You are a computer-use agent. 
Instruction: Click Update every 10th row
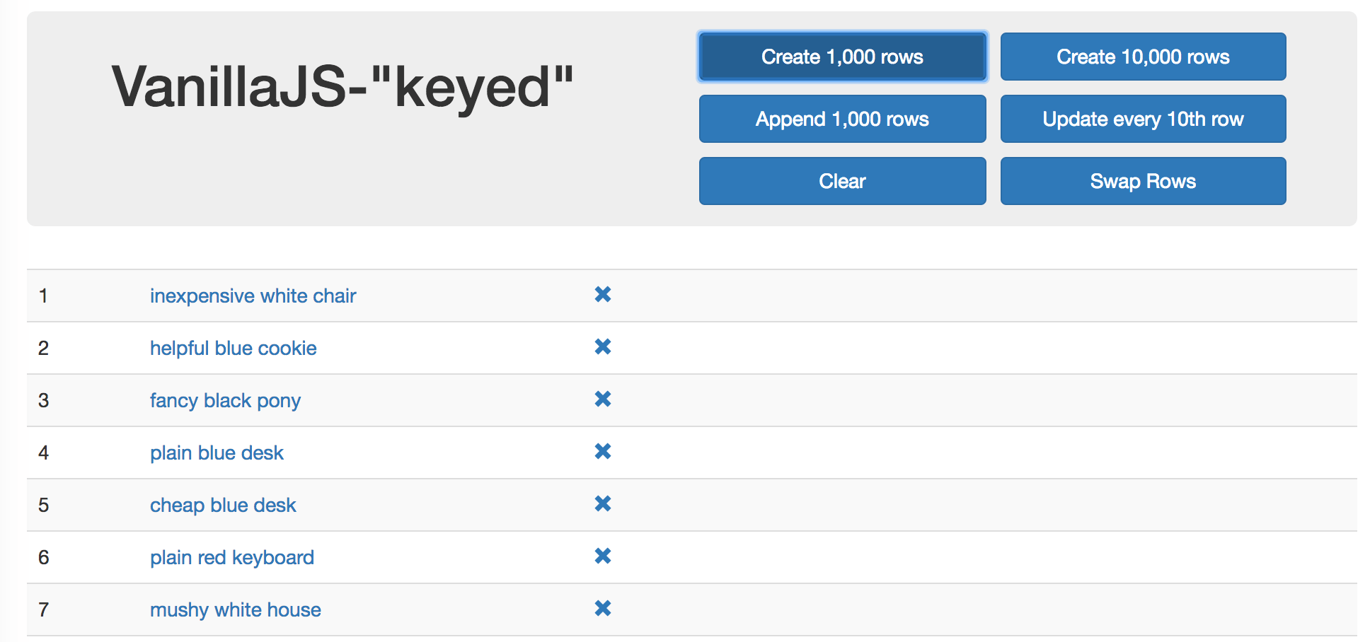coord(1142,119)
